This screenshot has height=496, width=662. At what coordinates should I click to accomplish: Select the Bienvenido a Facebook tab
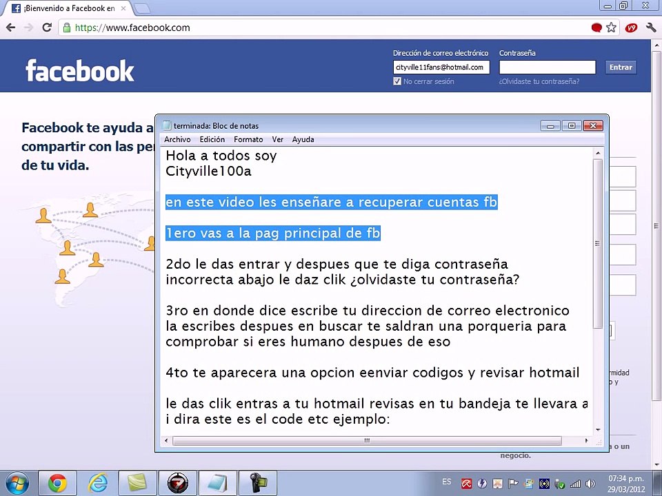[x=68, y=8]
